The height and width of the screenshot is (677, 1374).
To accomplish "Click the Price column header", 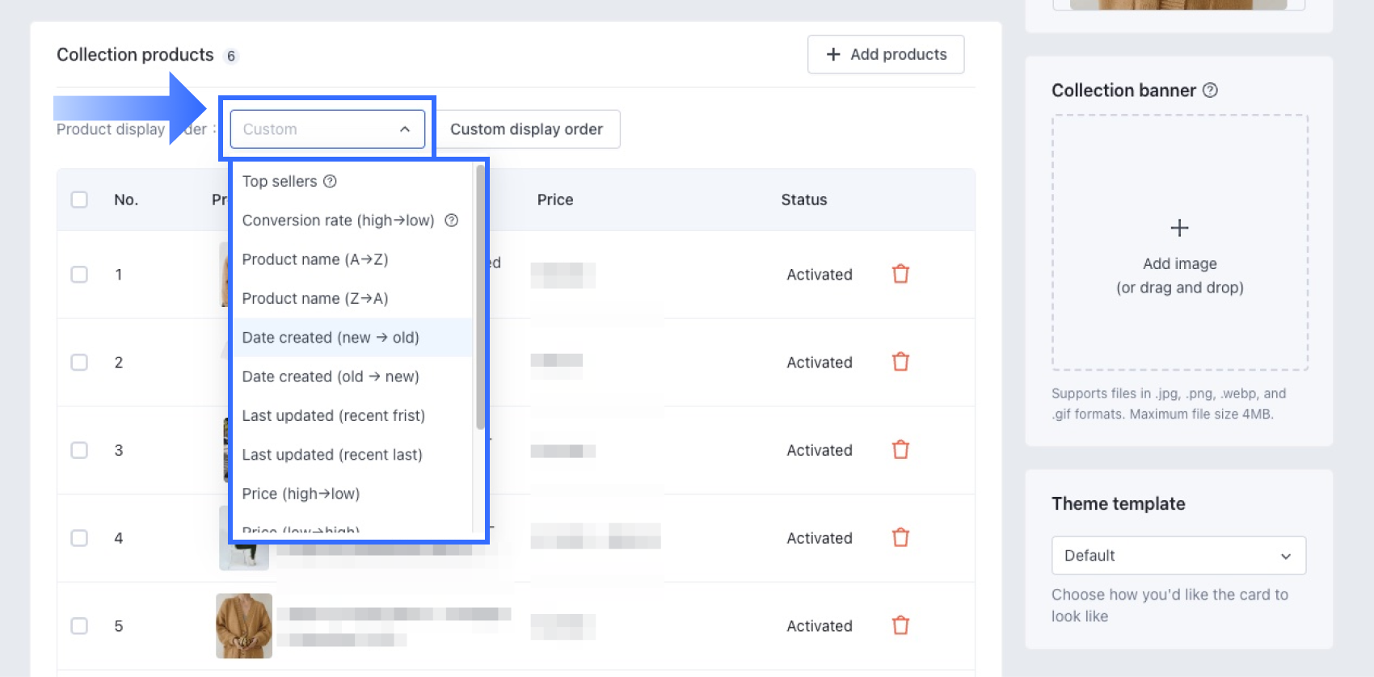I will pyautogui.click(x=555, y=200).
